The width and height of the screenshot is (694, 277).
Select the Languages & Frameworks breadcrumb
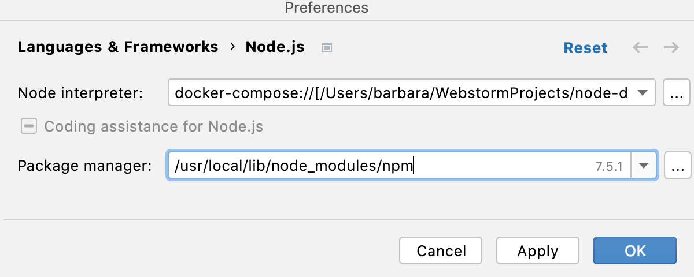click(x=118, y=47)
